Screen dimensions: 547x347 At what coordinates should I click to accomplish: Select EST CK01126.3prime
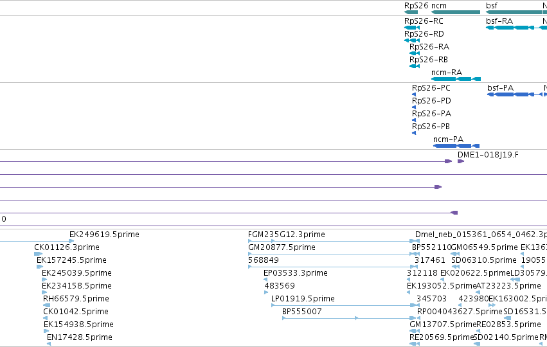(x=67, y=247)
